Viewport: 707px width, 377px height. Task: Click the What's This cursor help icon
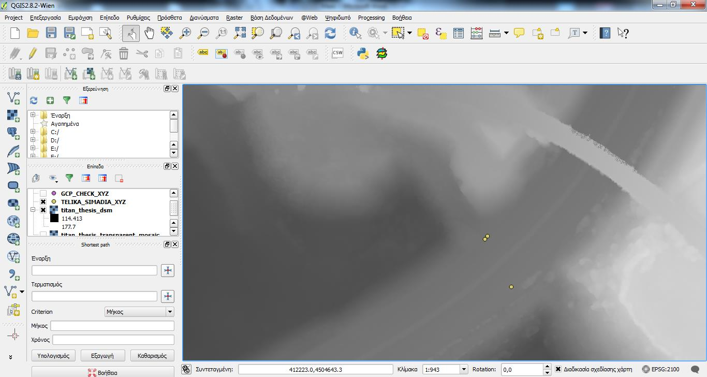click(x=623, y=33)
